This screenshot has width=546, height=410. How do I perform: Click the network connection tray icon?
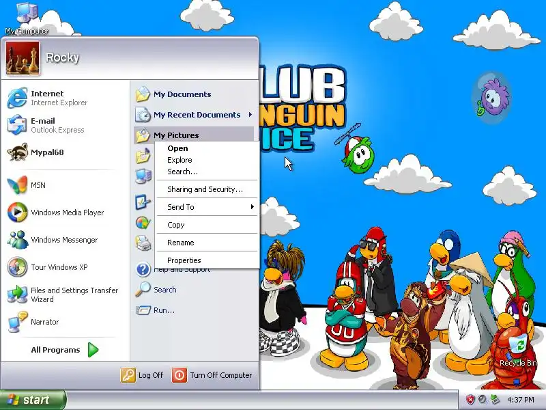pyautogui.click(x=494, y=400)
